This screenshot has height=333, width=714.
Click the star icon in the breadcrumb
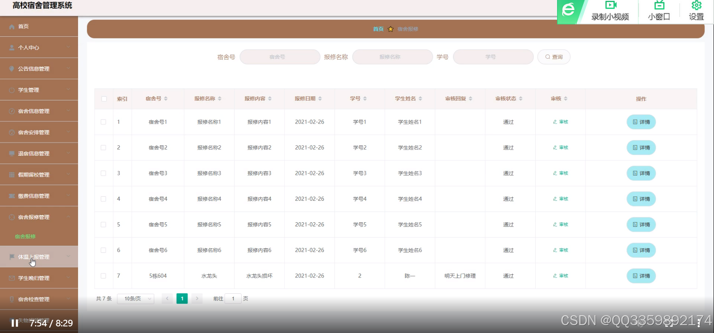coord(391,29)
